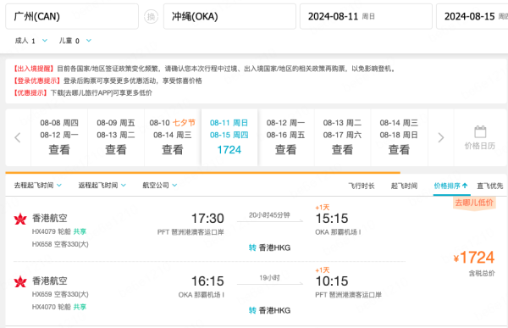Viewport: 508px width, 328px height.
Task: Click the 含税总价 label
Action: pyautogui.click(x=482, y=274)
